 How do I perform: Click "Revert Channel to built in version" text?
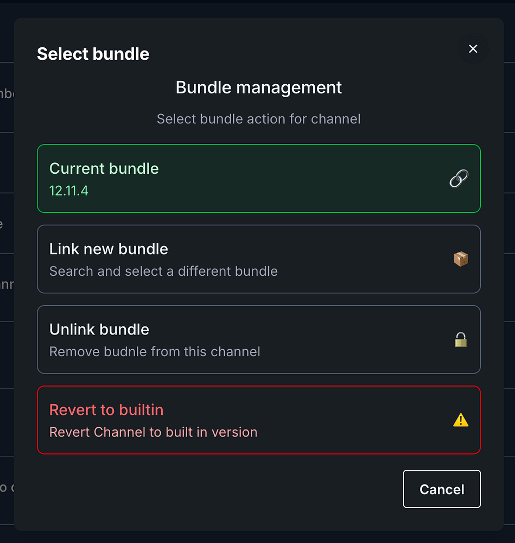coord(153,432)
